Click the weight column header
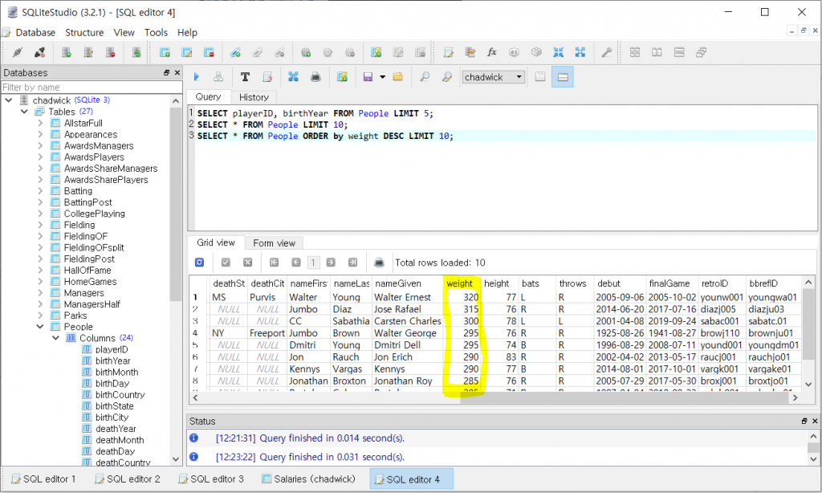Viewport: 822px width, 493px height. [461, 283]
